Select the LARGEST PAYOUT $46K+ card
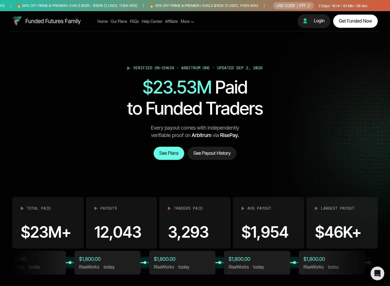390x286 pixels. (342, 223)
